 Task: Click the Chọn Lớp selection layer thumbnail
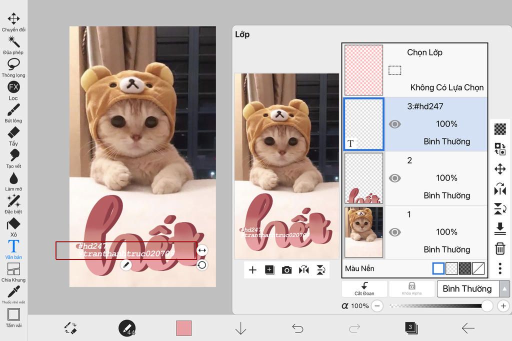pyautogui.click(x=364, y=70)
